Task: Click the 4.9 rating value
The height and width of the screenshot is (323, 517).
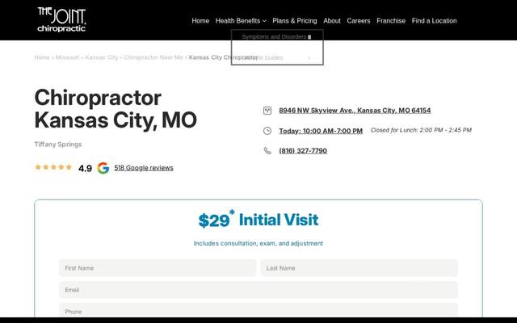Action: click(x=85, y=169)
